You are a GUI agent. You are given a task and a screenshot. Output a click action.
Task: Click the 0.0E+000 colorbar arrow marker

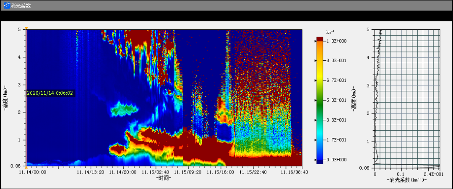[316, 160]
